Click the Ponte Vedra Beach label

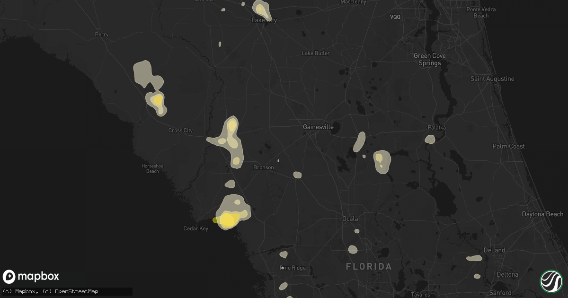click(481, 13)
